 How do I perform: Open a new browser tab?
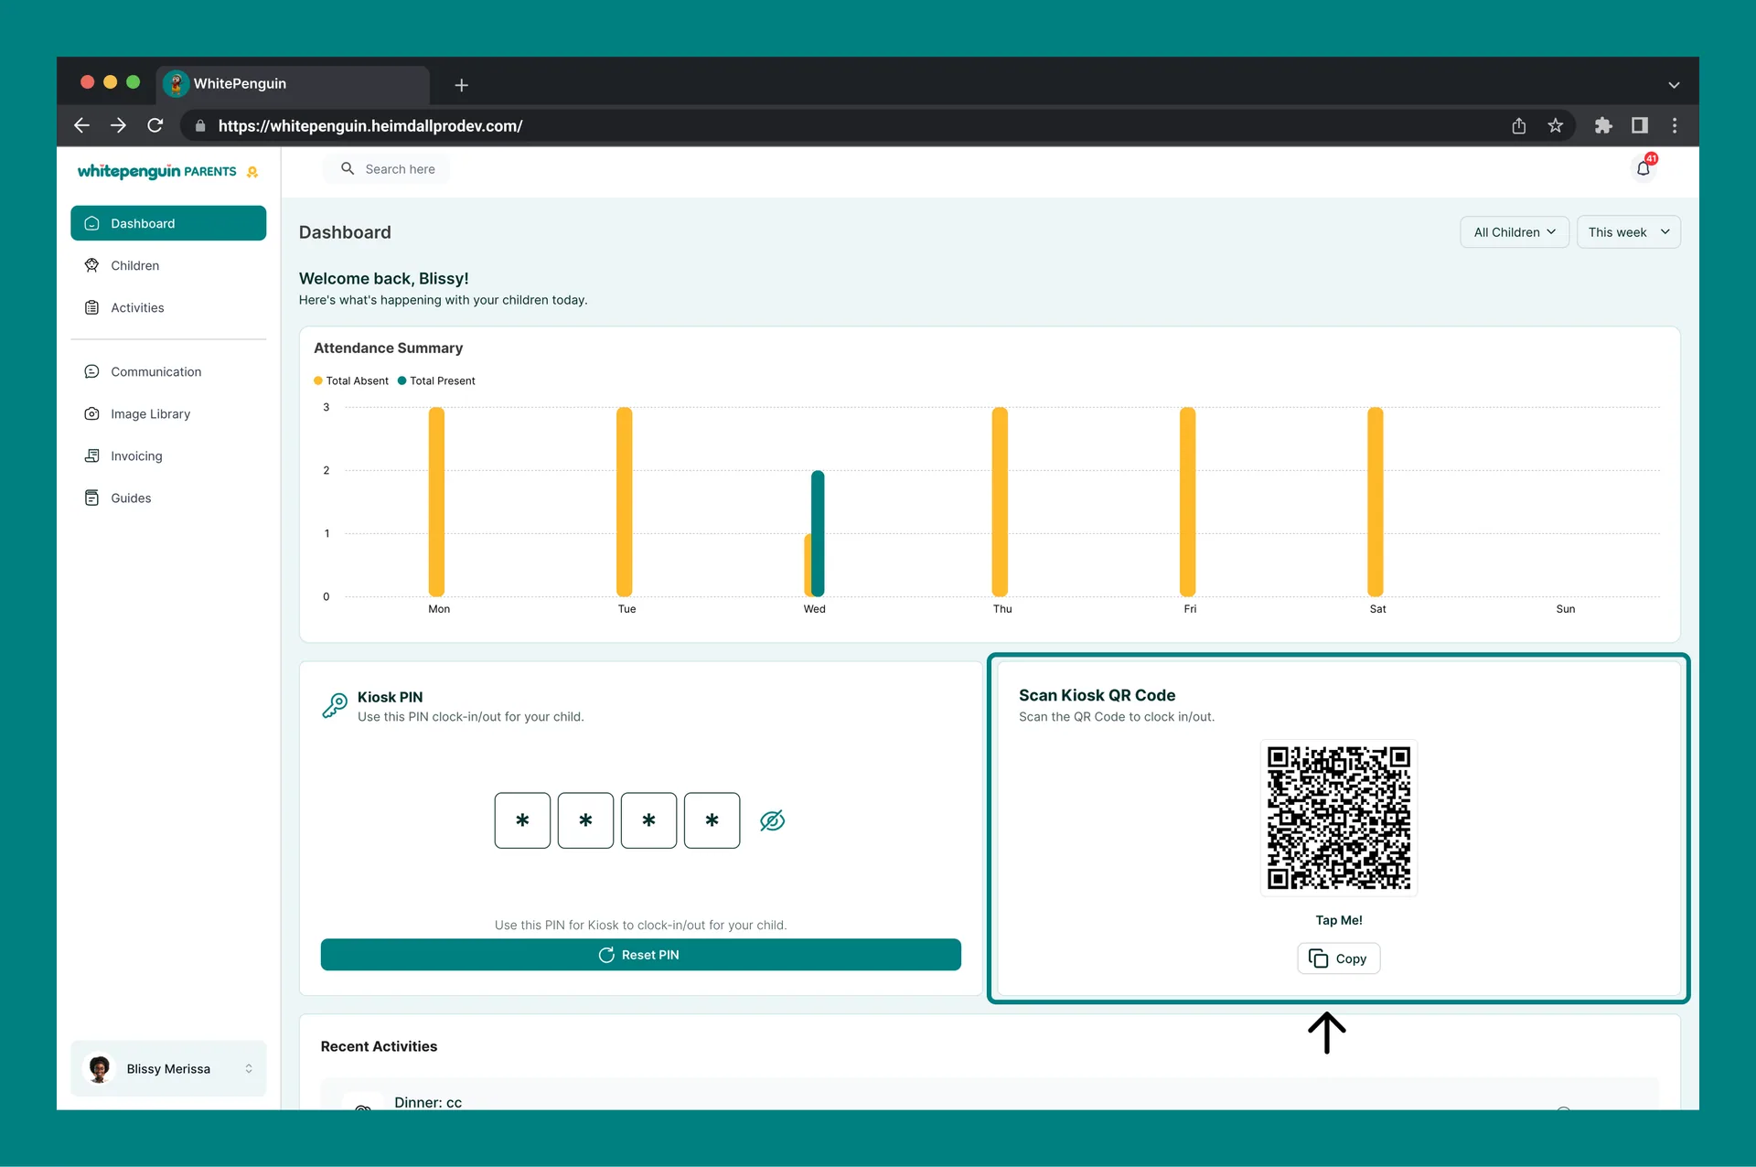pyautogui.click(x=462, y=85)
